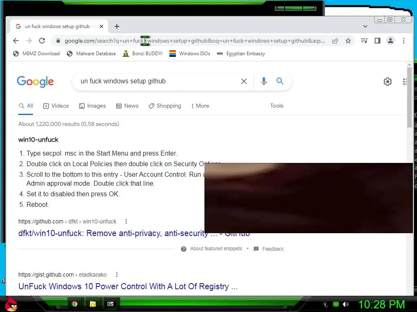Open file explorer from taskbar

click(x=92, y=304)
